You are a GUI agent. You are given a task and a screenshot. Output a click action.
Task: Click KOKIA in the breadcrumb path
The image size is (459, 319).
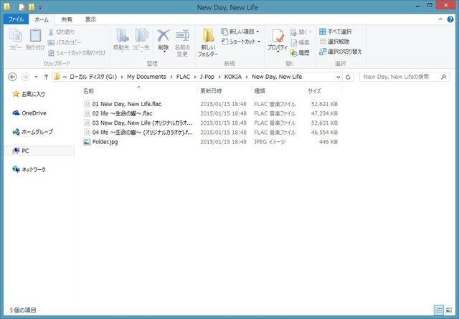232,76
